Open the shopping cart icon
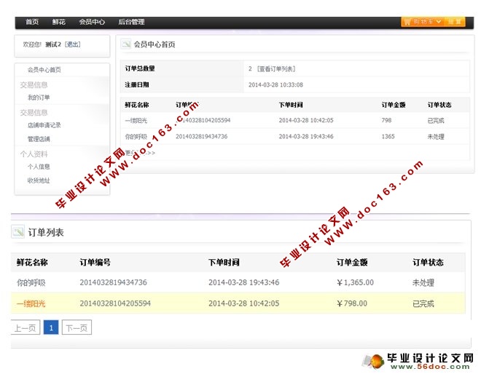The width and height of the screenshot is (481, 374). click(407, 22)
